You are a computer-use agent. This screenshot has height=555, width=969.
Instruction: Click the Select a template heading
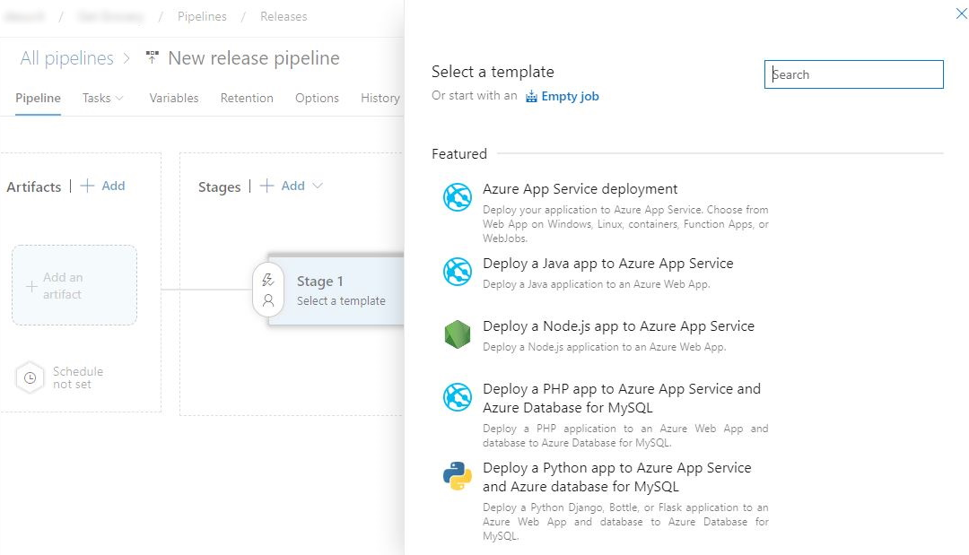click(493, 72)
